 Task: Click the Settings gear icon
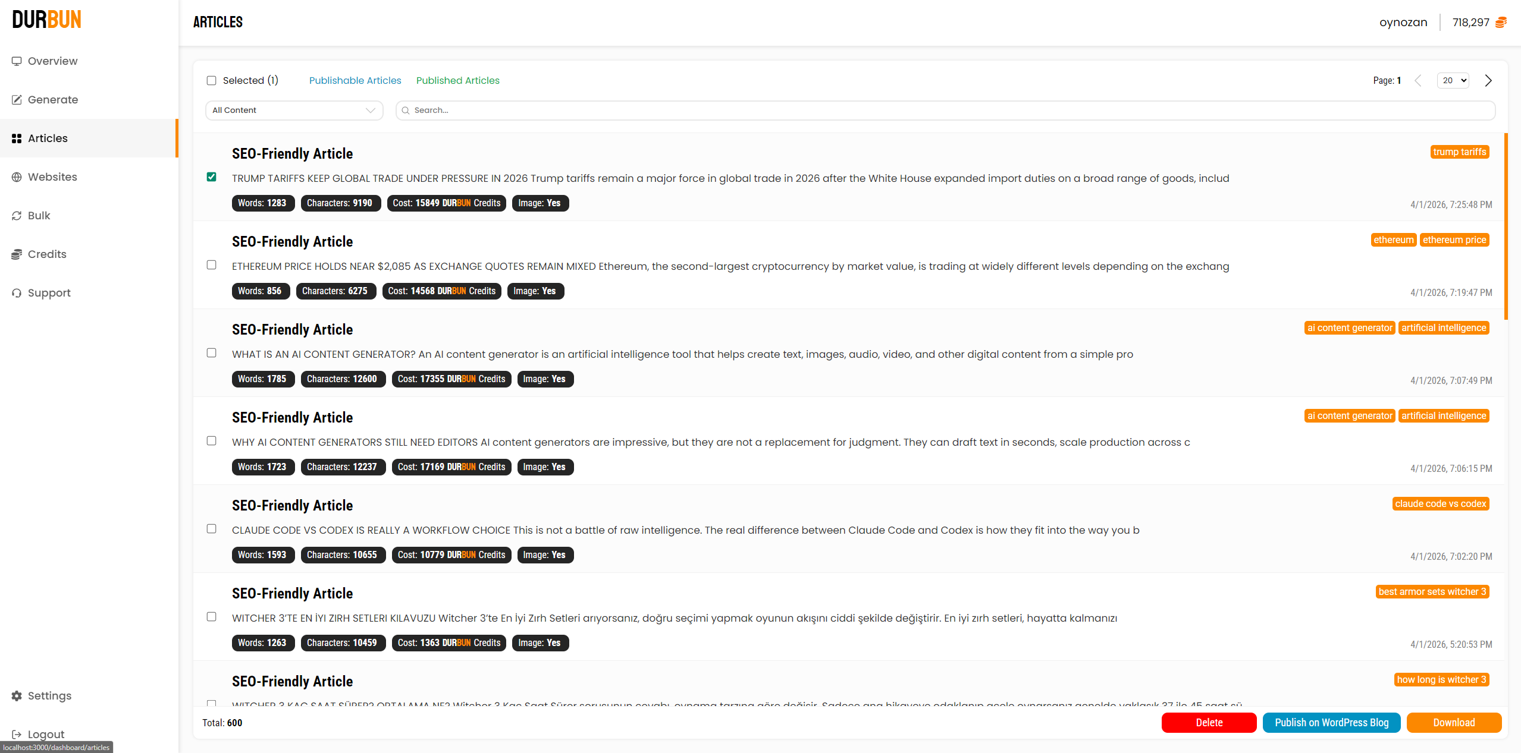[x=17, y=696]
